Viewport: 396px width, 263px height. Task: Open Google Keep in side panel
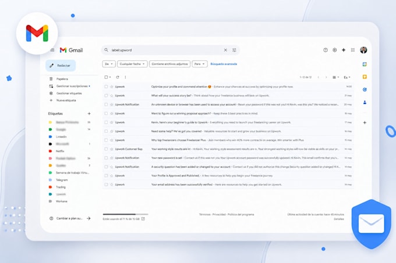365,77
